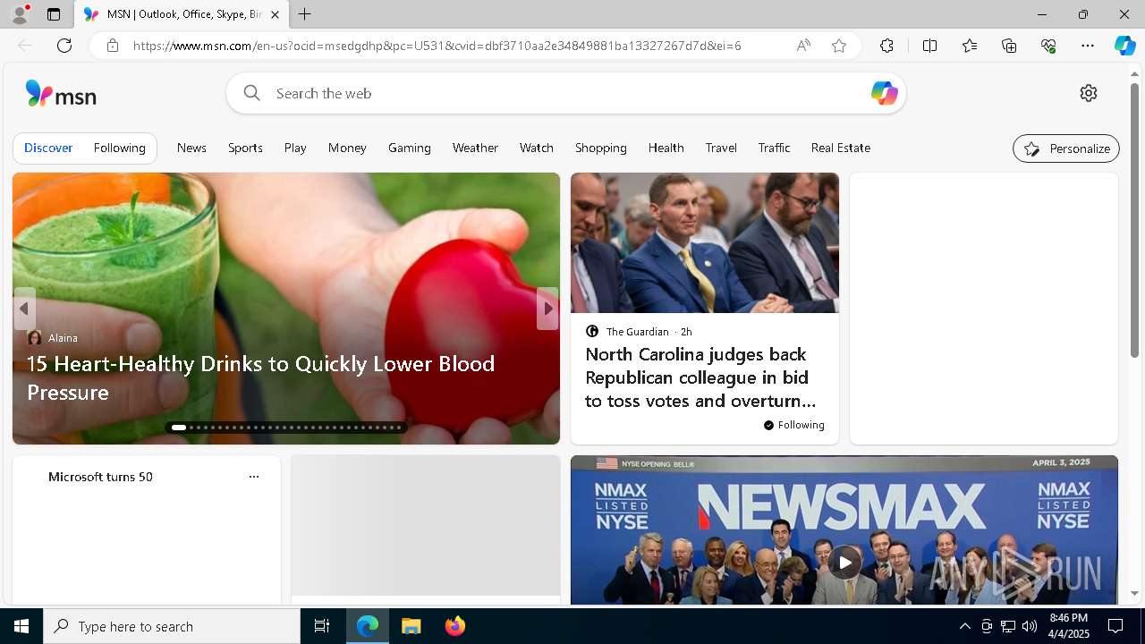Open Windows Start menu

(21, 626)
